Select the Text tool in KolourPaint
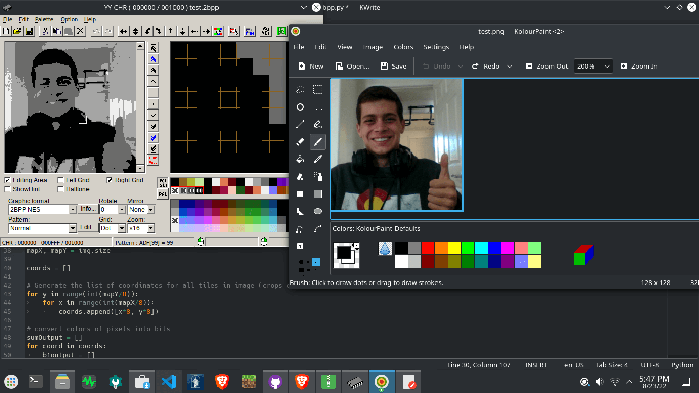 click(x=318, y=107)
